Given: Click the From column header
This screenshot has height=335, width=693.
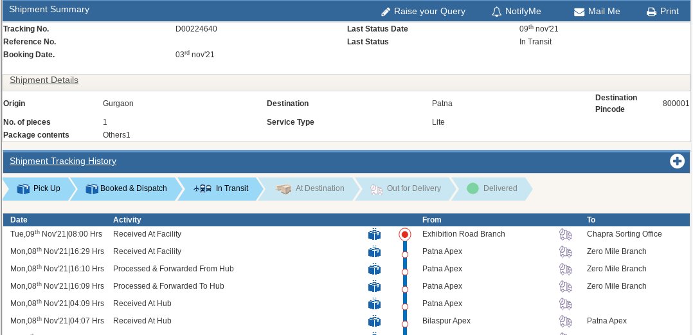Looking at the screenshot, I should pos(432,220).
